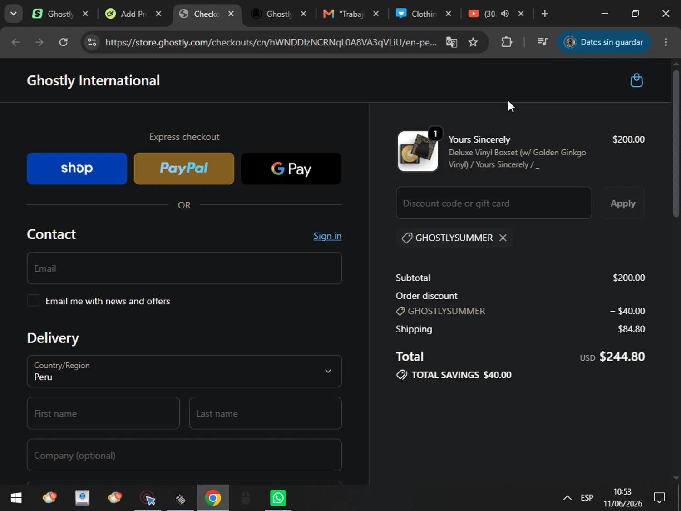Switch to the Clothing tab

[x=423, y=14]
